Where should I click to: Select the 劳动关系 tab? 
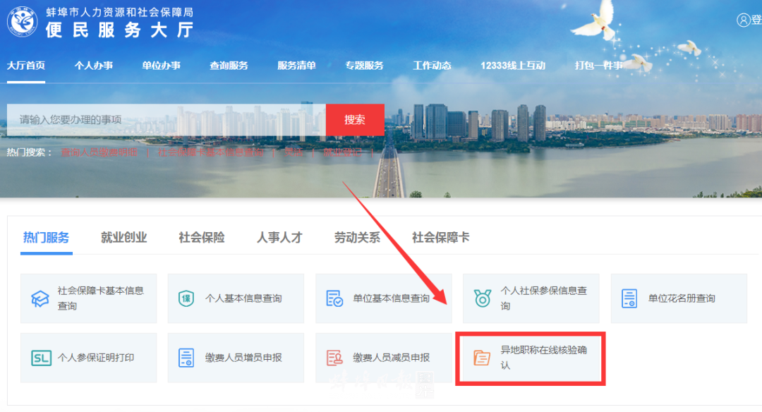356,238
